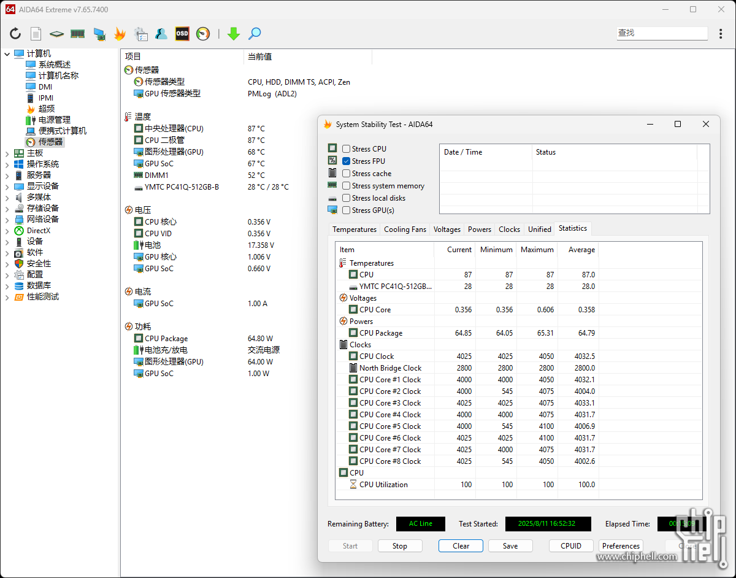Open the Report document icon
Screen dimensions: 736x578
pyautogui.click(x=36, y=34)
